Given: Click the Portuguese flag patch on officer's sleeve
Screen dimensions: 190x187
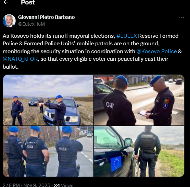Looking at the screenshot, I should coord(167,101).
